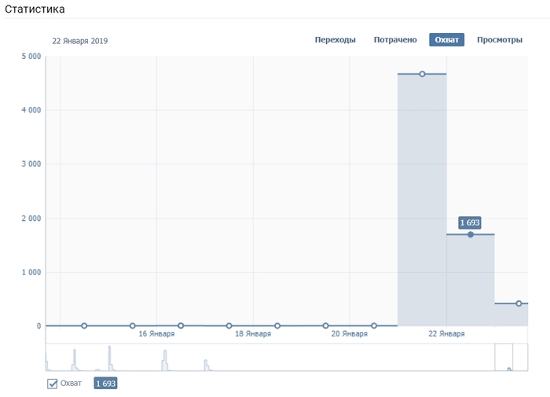This screenshot has height=397, width=550.
Task: Click the 16 Января axis label
Action: [156, 334]
